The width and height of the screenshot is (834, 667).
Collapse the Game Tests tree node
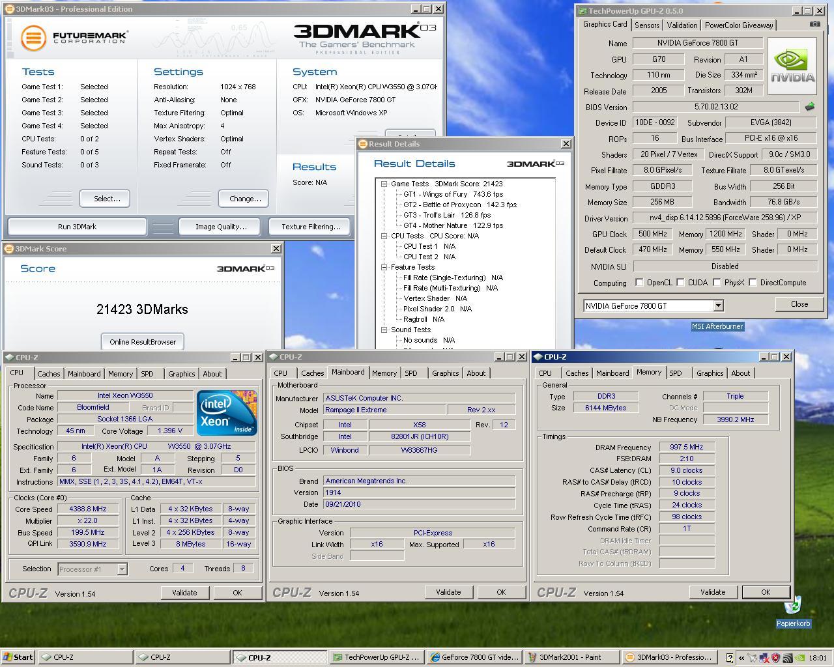(384, 184)
